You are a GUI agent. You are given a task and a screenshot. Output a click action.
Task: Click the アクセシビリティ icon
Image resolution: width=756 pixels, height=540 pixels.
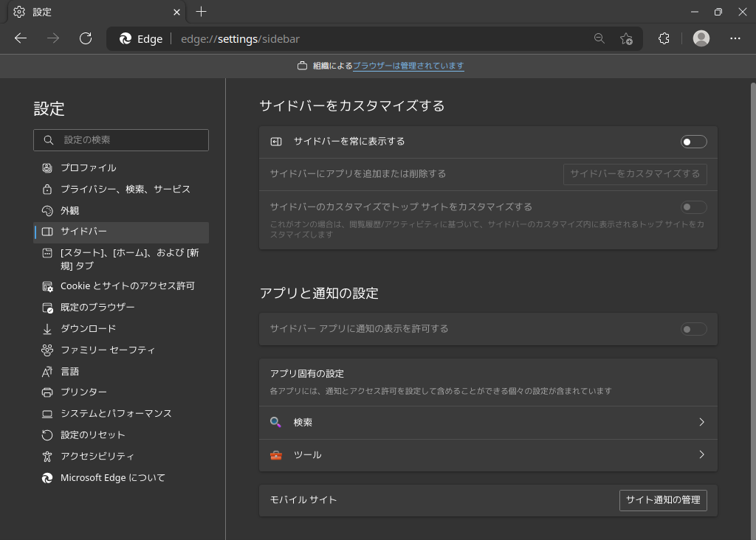pyautogui.click(x=47, y=456)
